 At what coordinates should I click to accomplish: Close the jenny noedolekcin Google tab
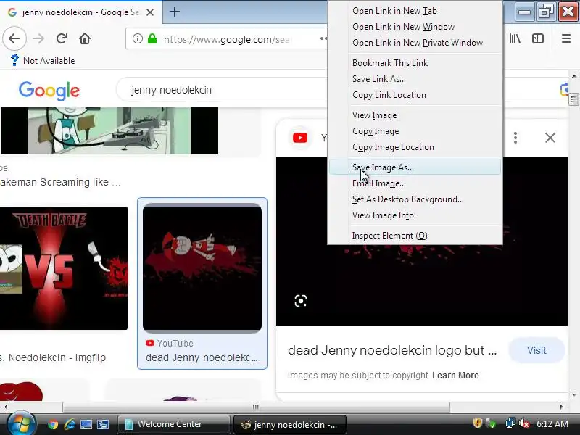[x=150, y=12]
